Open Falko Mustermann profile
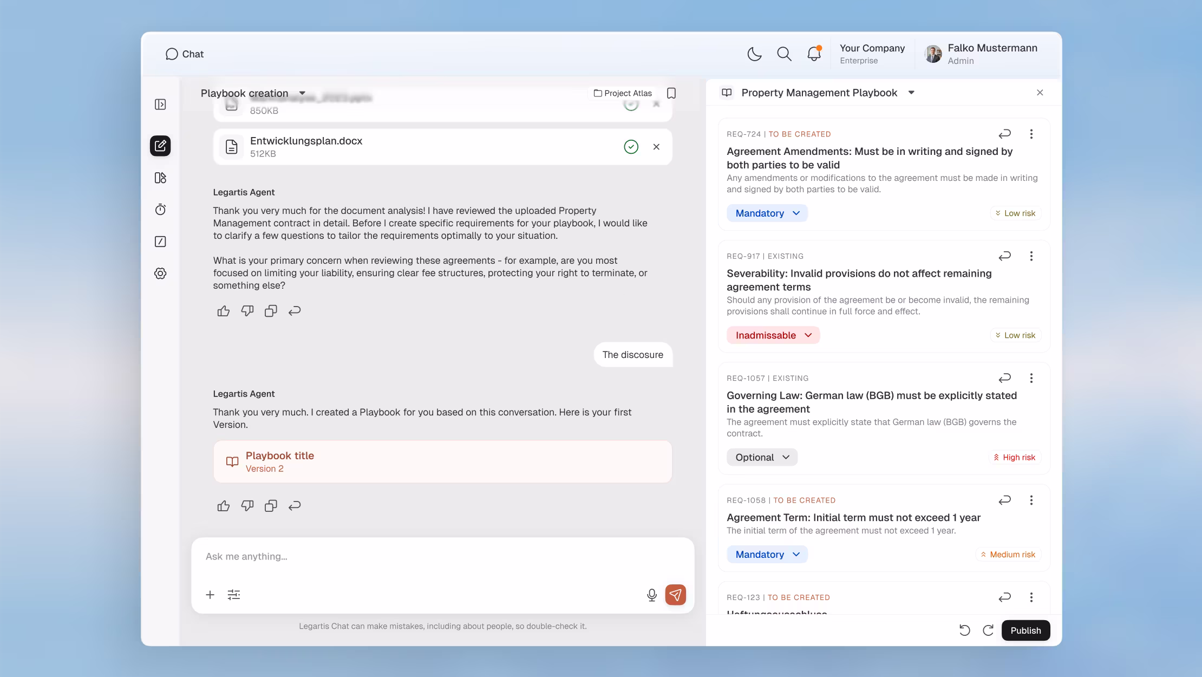Image resolution: width=1202 pixels, height=677 pixels. pos(981,54)
